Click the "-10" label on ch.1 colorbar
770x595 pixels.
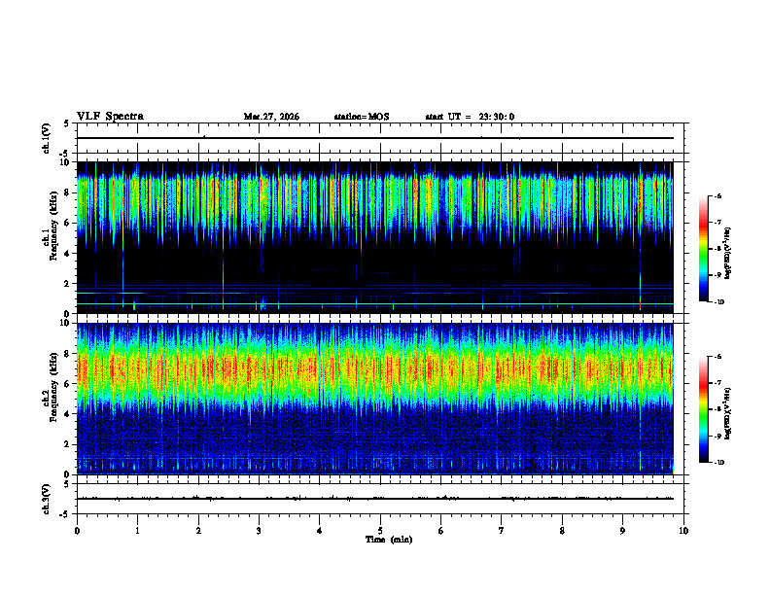[x=719, y=302]
